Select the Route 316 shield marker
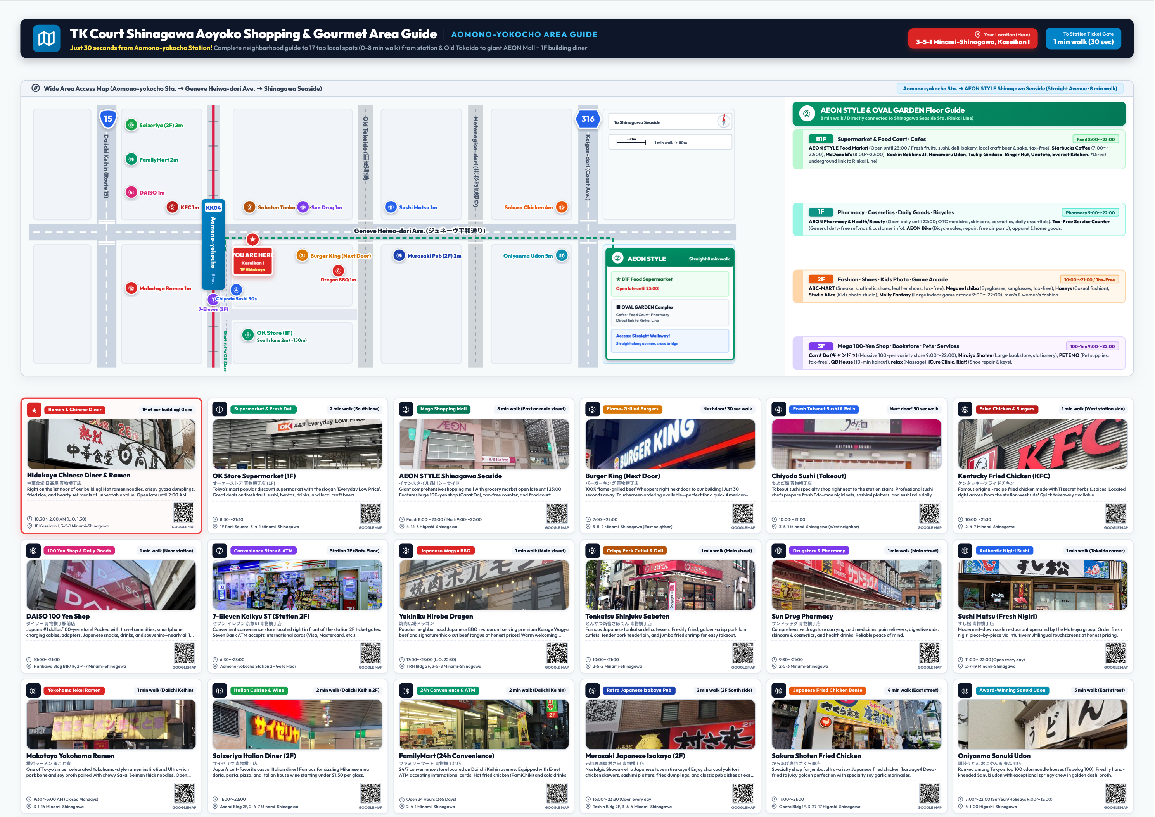Screen dimensions: 1155x817 pos(588,119)
